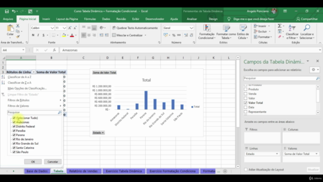Viewport: 323px width, 182px height.
Task: Open the Estado chart field button
Action: [98, 132]
